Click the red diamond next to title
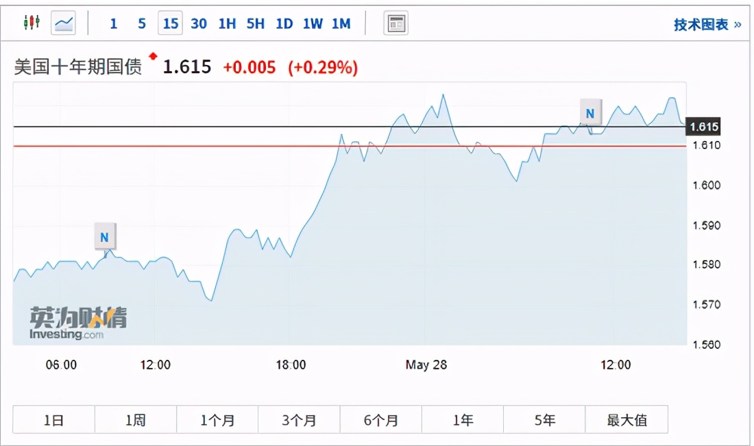This screenshot has height=446, width=754. (x=153, y=56)
